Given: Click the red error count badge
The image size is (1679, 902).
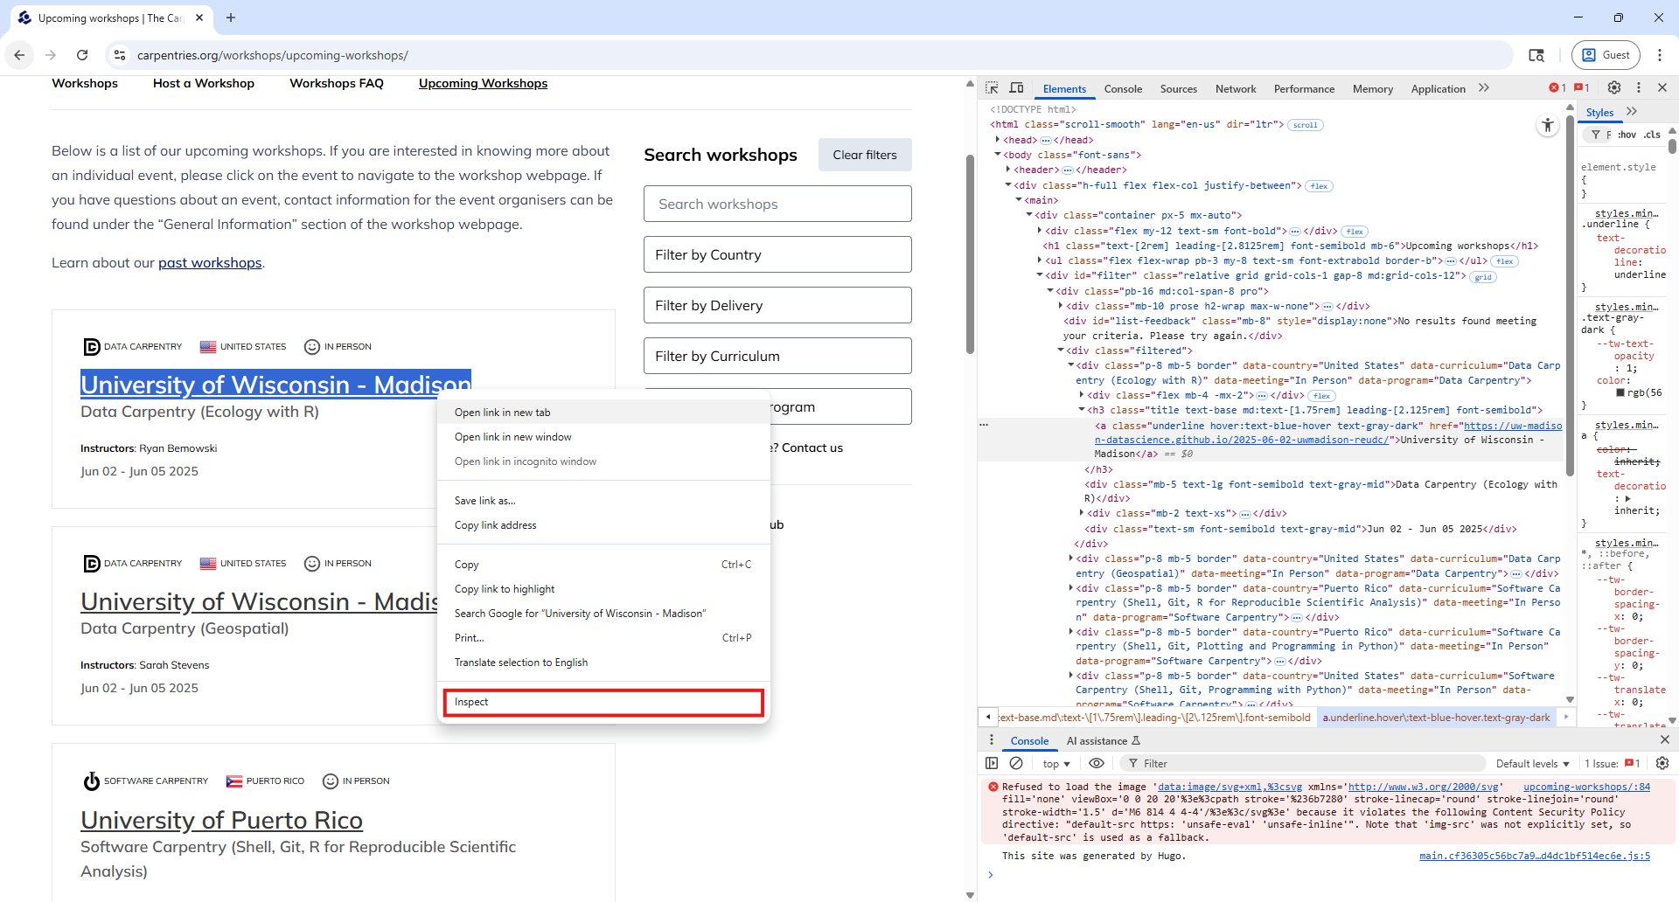Looking at the screenshot, I should 1555,87.
